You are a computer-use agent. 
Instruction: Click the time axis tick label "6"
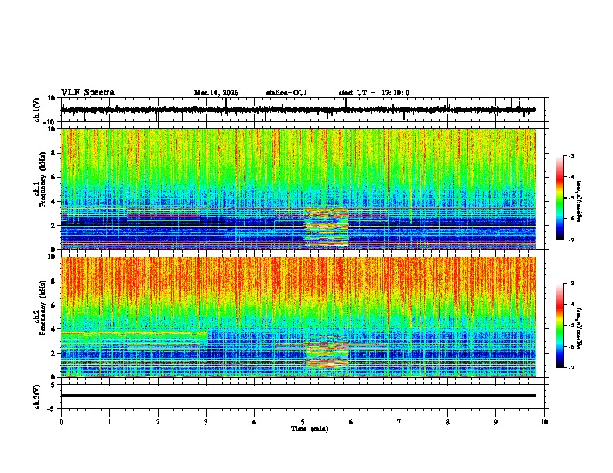pyautogui.click(x=351, y=422)
